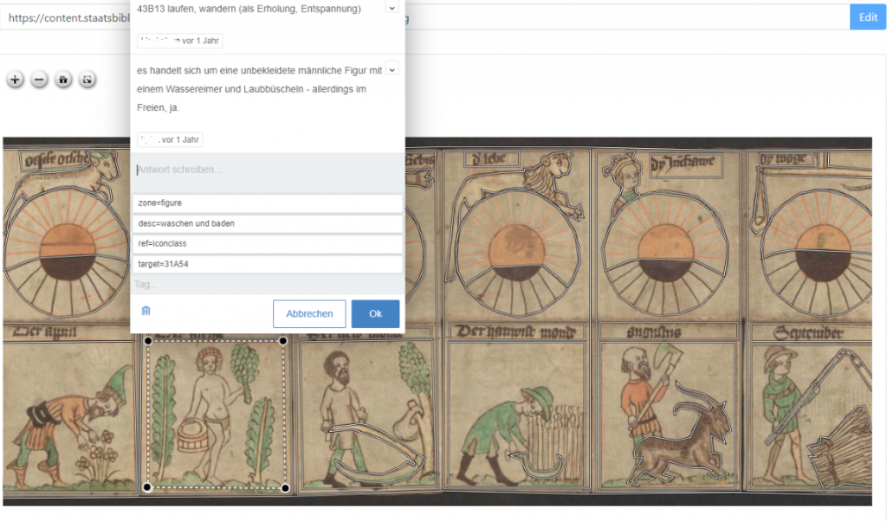Toggle full page viewer icon

(x=87, y=80)
